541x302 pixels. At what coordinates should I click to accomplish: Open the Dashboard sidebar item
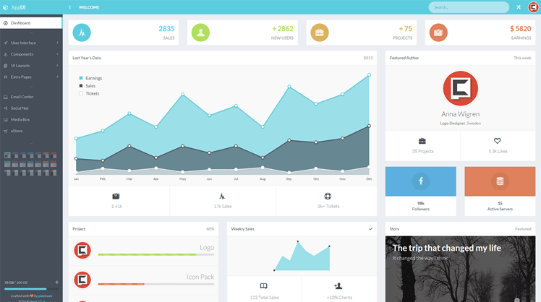pos(30,23)
